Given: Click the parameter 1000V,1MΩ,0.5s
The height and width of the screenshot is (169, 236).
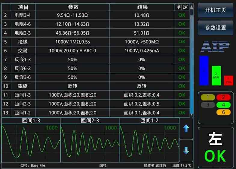Looking at the screenshot, I should click(x=72, y=42).
